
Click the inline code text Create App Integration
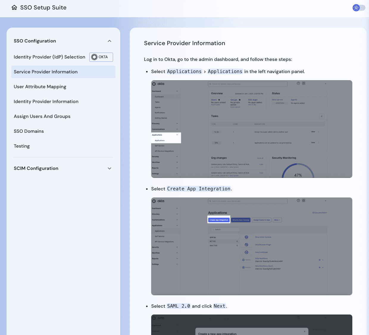coord(198,189)
